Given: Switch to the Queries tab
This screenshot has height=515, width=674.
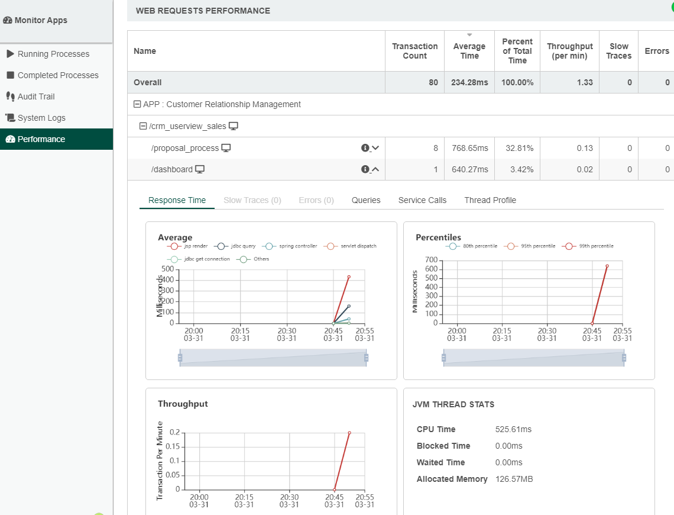Looking at the screenshot, I should point(366,200).
